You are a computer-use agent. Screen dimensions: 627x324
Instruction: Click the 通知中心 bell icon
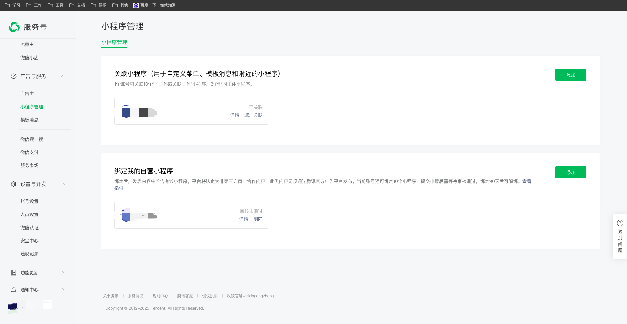[14, 290]
